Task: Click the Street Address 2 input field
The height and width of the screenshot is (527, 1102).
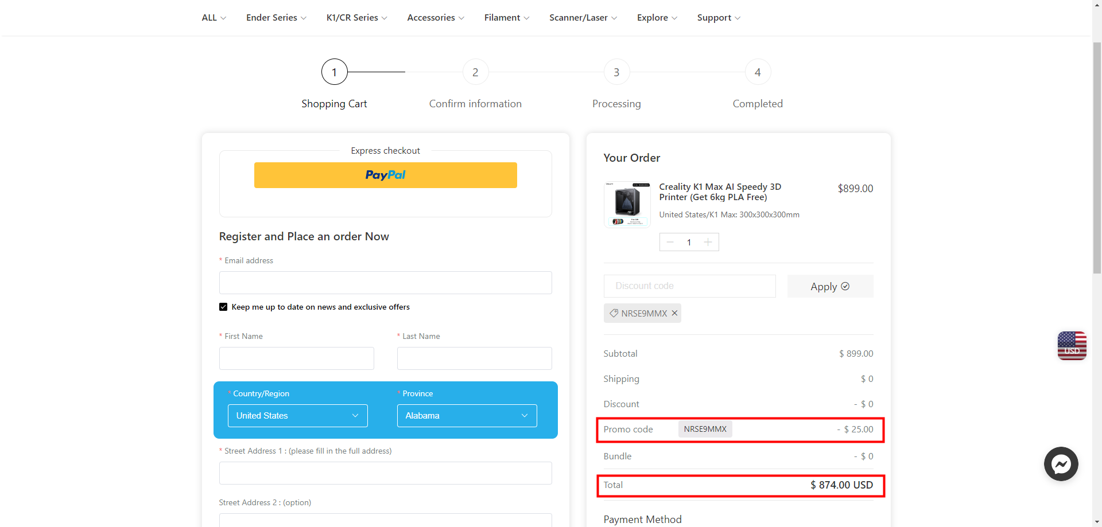Action: coord(385,520)
